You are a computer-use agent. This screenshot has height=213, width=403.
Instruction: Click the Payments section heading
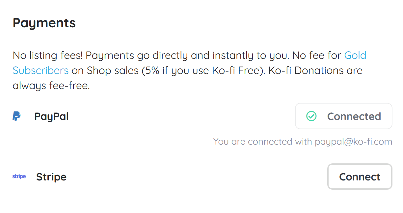coord(44,23)
